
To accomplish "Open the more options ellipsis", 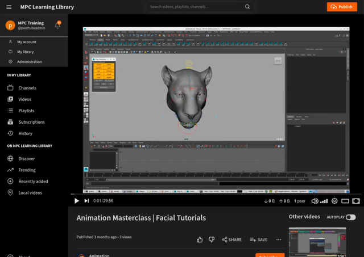I will [x=279, y=239].
